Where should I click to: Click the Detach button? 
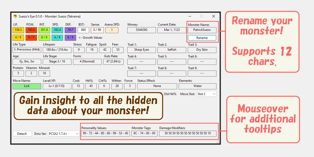pos(22,134)
